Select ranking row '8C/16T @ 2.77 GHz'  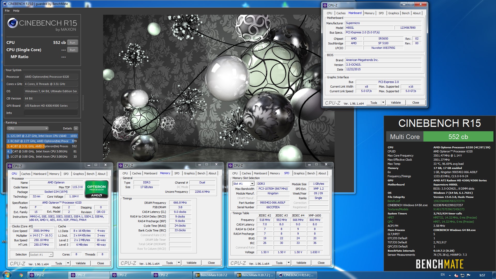[42, 141]
